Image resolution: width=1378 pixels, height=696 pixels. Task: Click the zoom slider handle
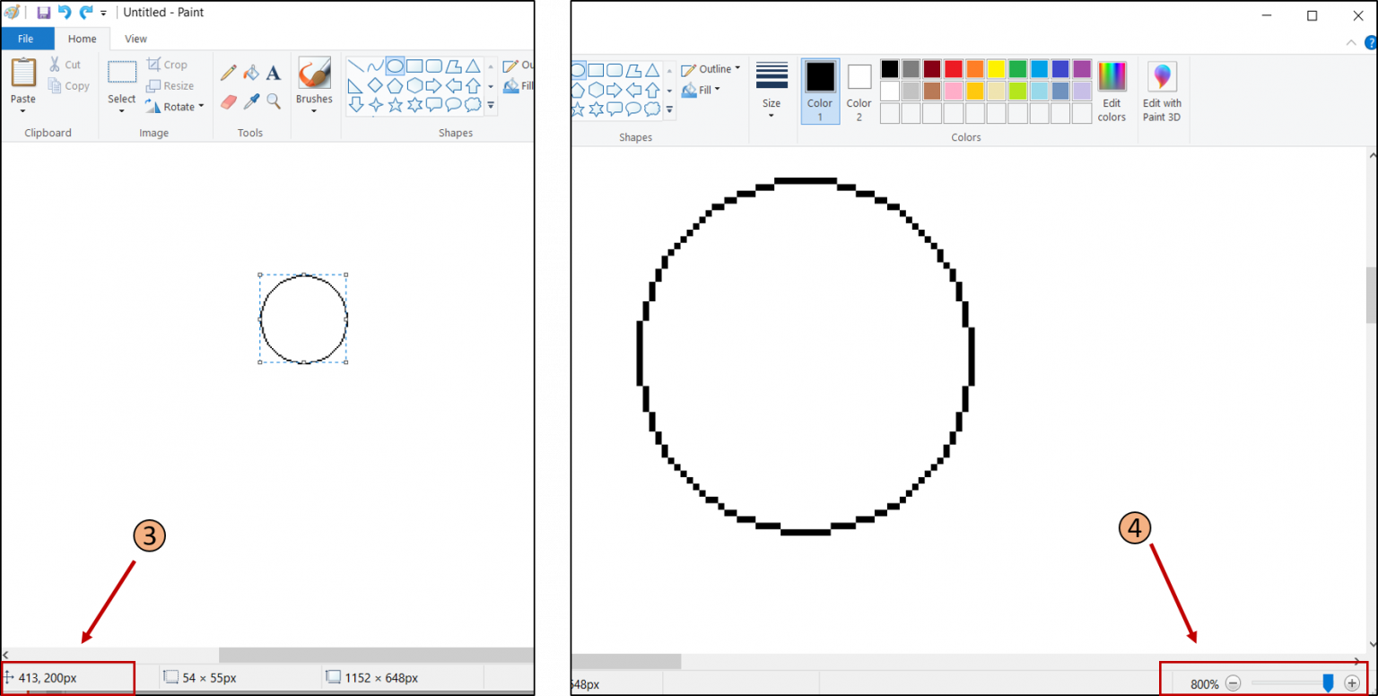[x=1329, y=683]
